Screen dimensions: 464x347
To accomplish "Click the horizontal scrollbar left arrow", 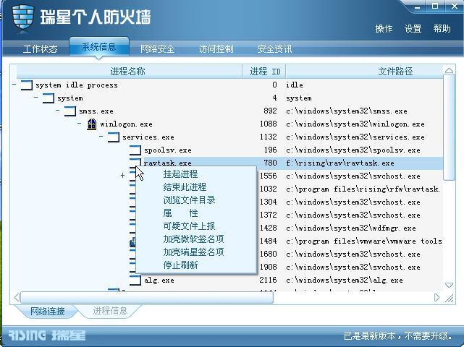I will pos(17,298).
